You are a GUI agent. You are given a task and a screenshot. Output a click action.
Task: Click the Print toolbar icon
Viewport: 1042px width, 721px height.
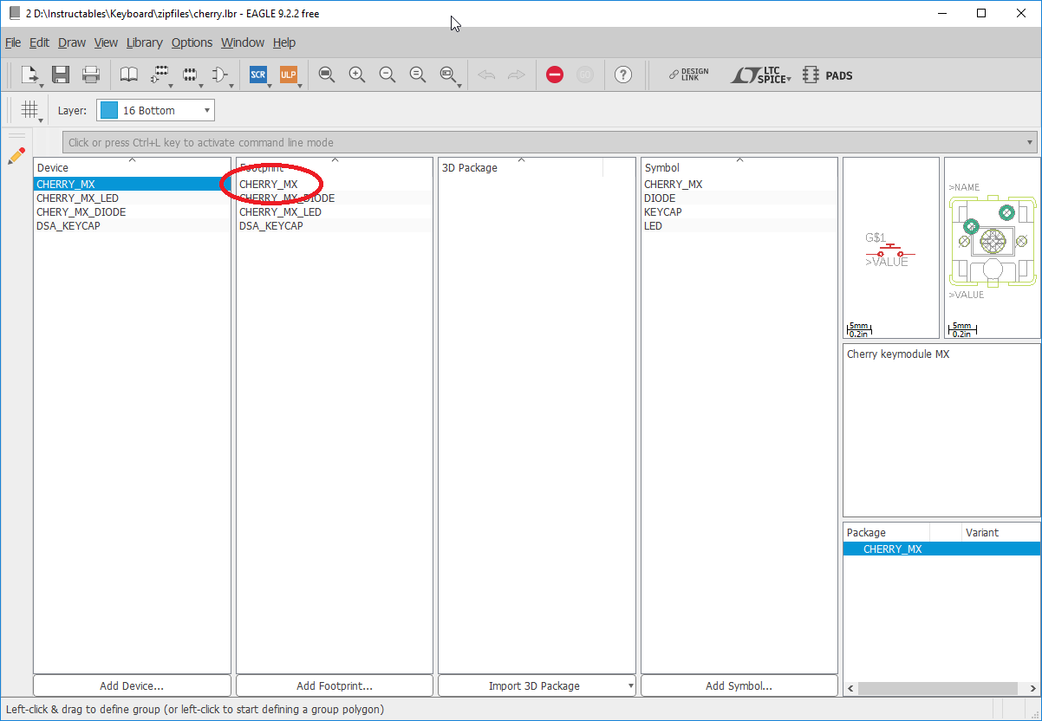coord(90,75)
